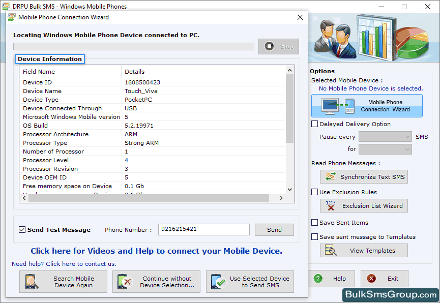Click the table horizontal scroll left arrow
This screenshot has width=440, height=303.
coord(24,198)
